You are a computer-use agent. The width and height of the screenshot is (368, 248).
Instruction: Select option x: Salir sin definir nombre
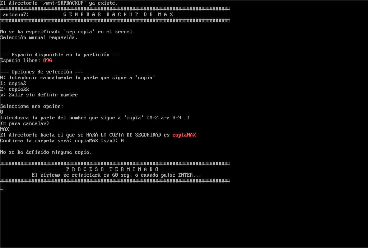[x=39, y=95]
